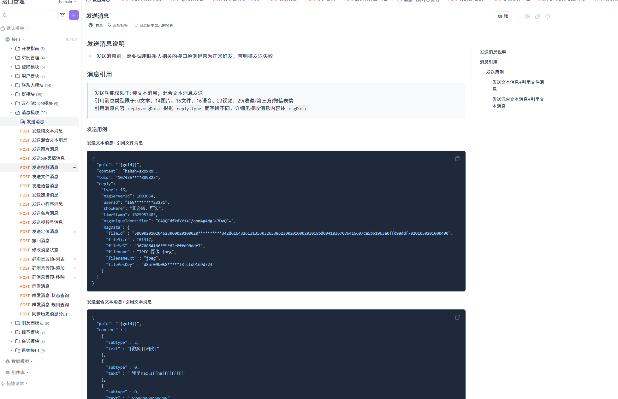Select 发送纯文本消息 in the tree
This screenshot has width=618, height=399.
(x=47, y=131)
